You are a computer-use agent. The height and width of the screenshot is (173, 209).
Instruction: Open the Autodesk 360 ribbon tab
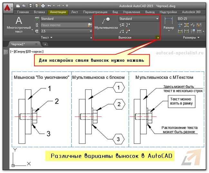click(191, 12)
